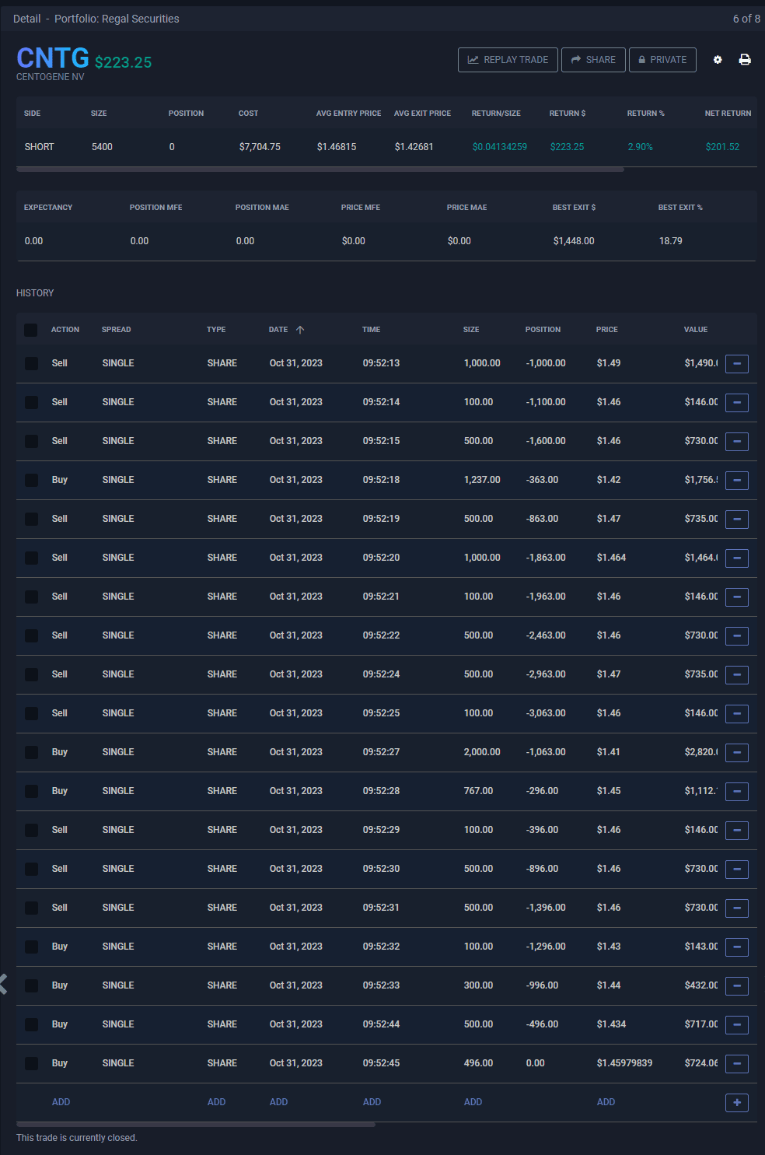Use the summary table horizontal scrollbar
Viewport: 765px width, 1155px height.
pyautogui.click(x=320, y=169)
